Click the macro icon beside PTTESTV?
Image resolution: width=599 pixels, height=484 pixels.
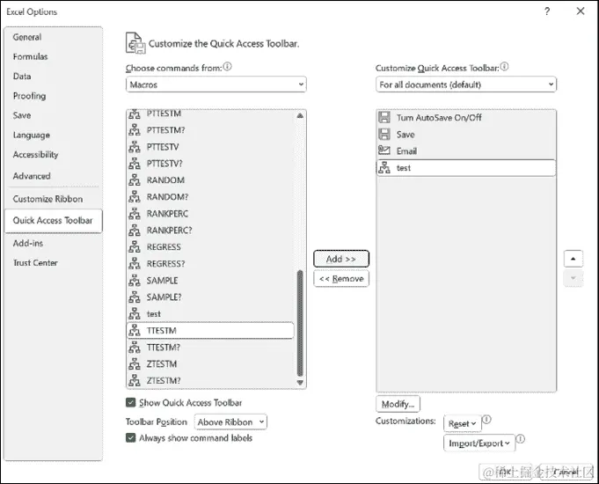(x=134, y=164)
